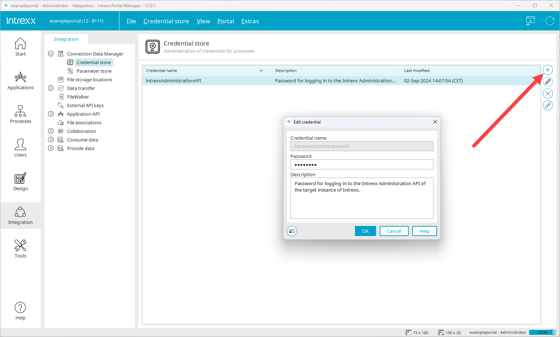Open the Portal menu

point(226,21)
